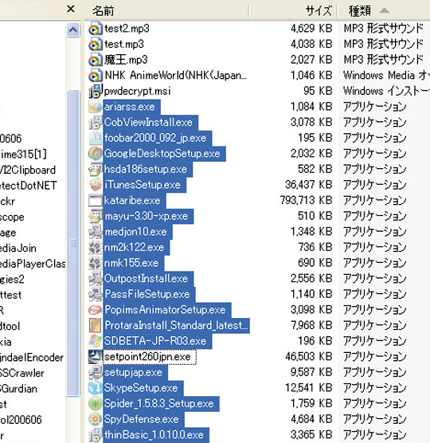430x443 pixels.
Task: Click the setpoint260jpn.exe icon
Action: click(x=95, y=357)
